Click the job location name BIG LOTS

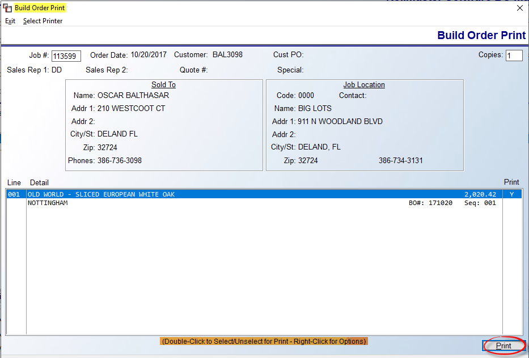(315, 109)
